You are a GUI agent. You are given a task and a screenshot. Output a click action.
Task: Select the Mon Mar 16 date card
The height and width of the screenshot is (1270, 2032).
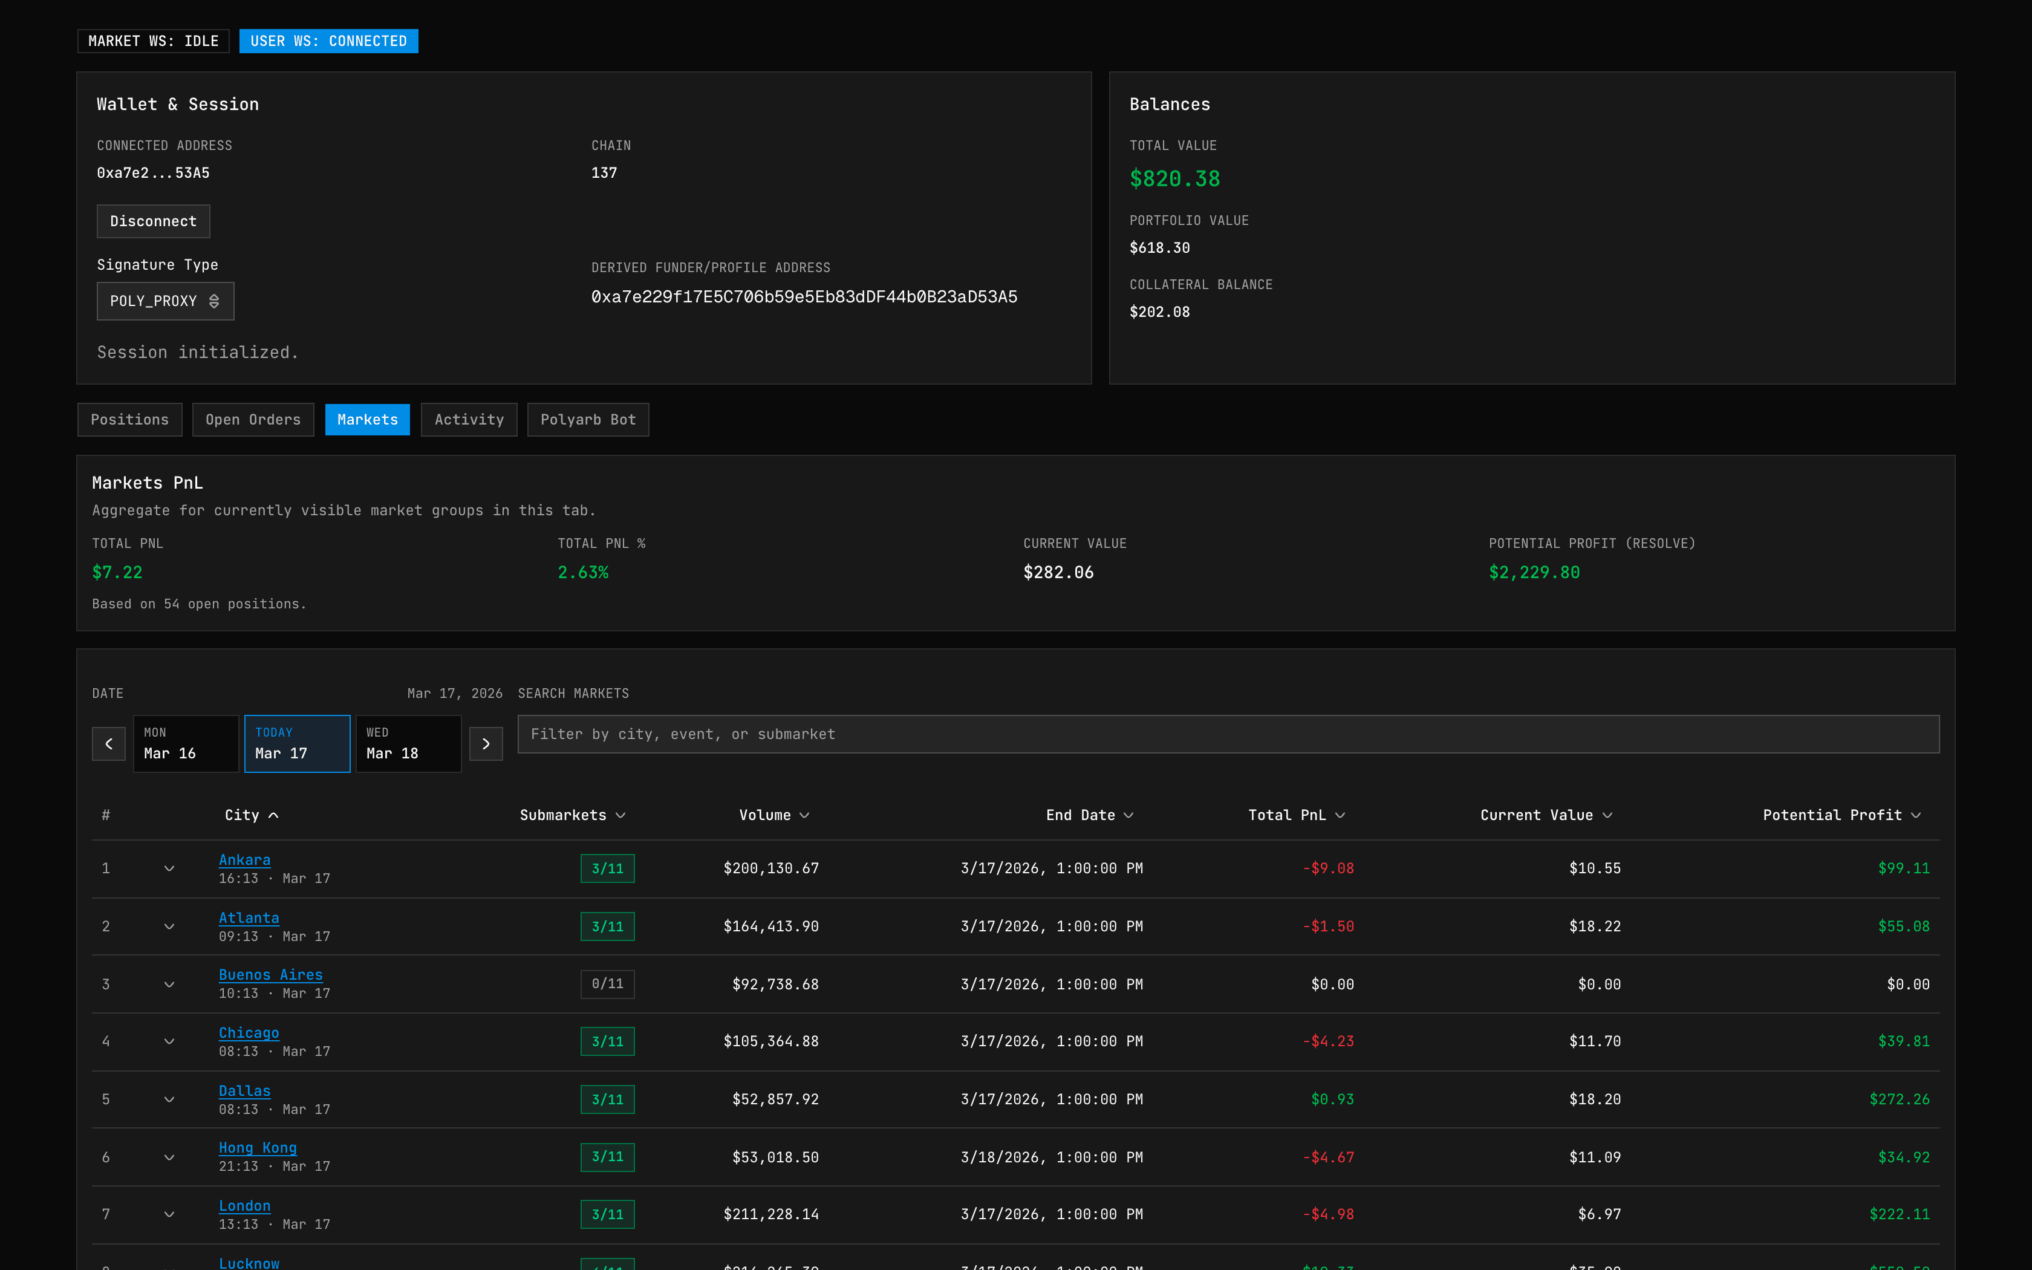186,743
